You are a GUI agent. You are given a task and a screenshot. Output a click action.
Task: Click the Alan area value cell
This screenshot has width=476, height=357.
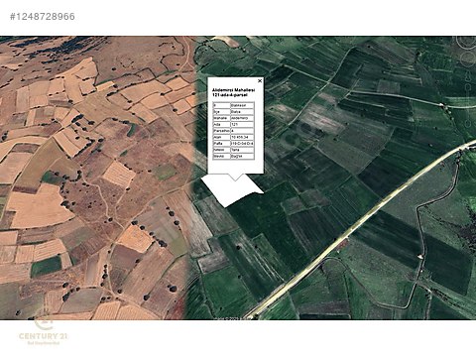coord(242,137)
